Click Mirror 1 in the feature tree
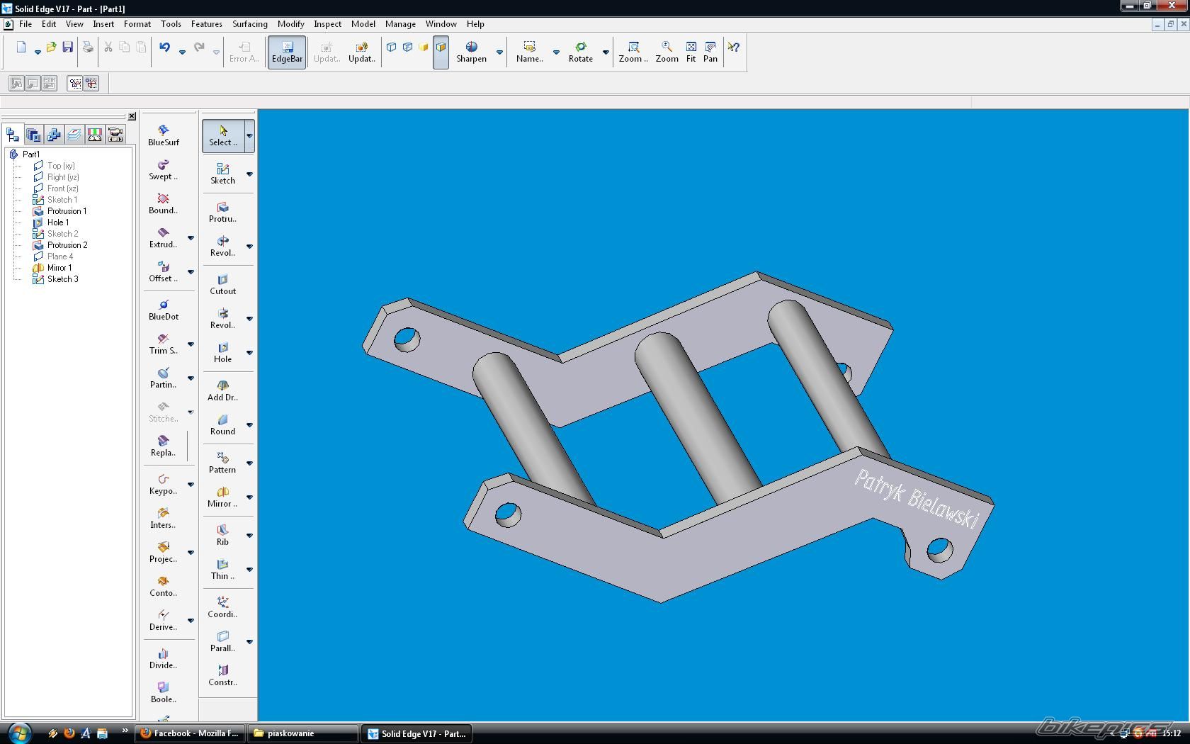 (x=59, y=268)
